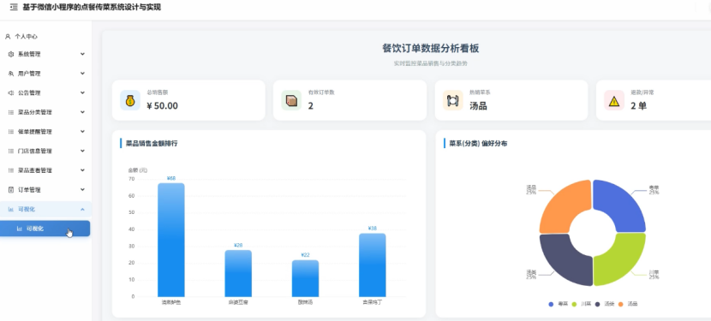Expand the 公告管理 chevron
This screenshot has height=321, width=711.
tap(82, 92)
